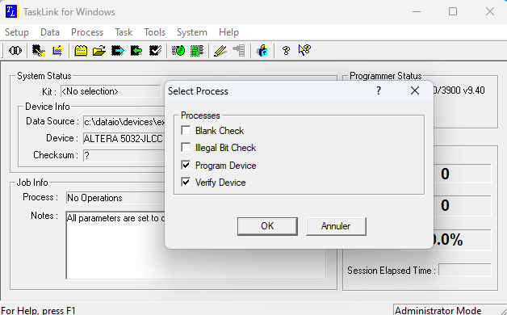Click the Kit field showing No selection
507x315 pixels.
point(111,91)
